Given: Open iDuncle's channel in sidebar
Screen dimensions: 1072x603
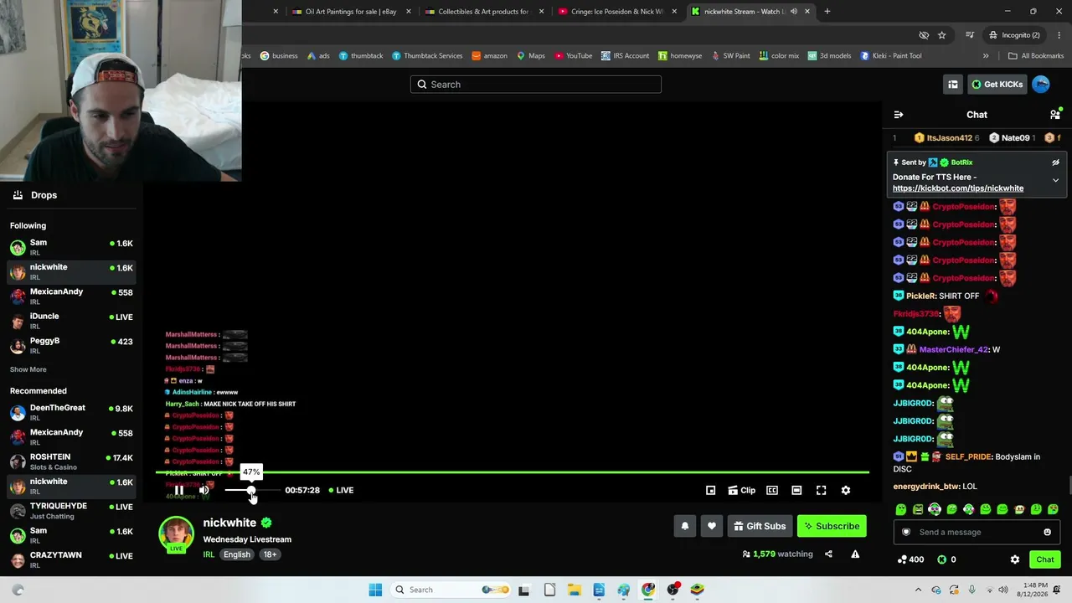Looking at the screenshot, I should coord(70,321).
